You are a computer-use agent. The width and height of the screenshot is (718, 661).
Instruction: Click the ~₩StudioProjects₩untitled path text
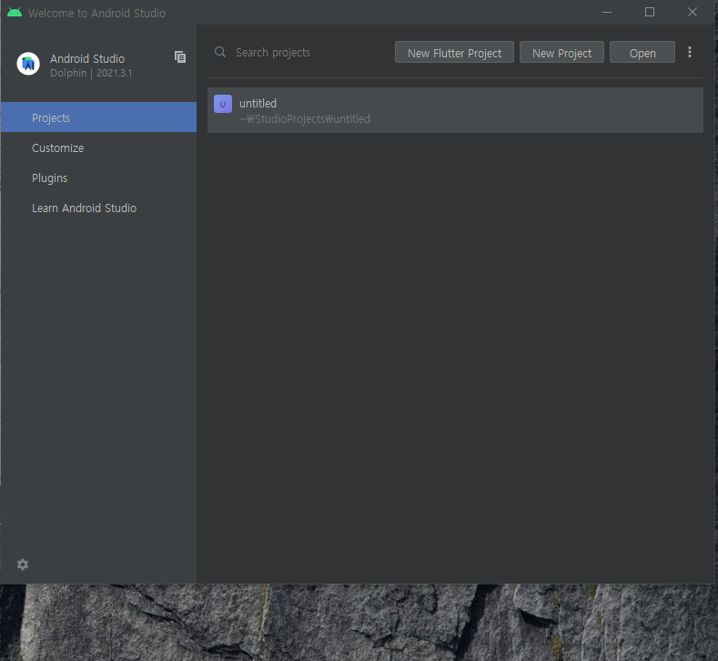click(x=305, y=119)
